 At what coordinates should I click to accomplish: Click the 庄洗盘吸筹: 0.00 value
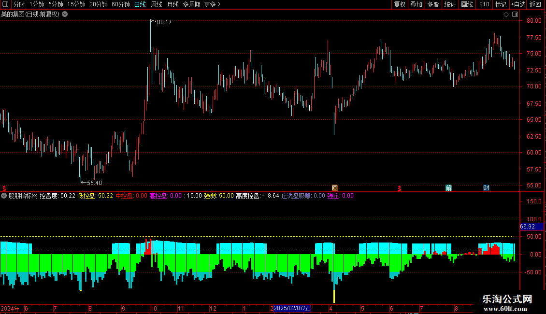pos(303,196)
